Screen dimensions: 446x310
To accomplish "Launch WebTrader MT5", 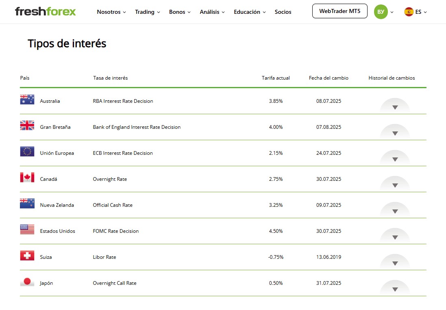I will pyautogui.click(x=339, y=11).
